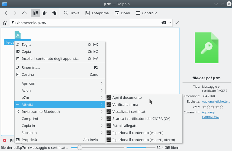
Task: Split the view with Dividi
Action: pos(122,13)
